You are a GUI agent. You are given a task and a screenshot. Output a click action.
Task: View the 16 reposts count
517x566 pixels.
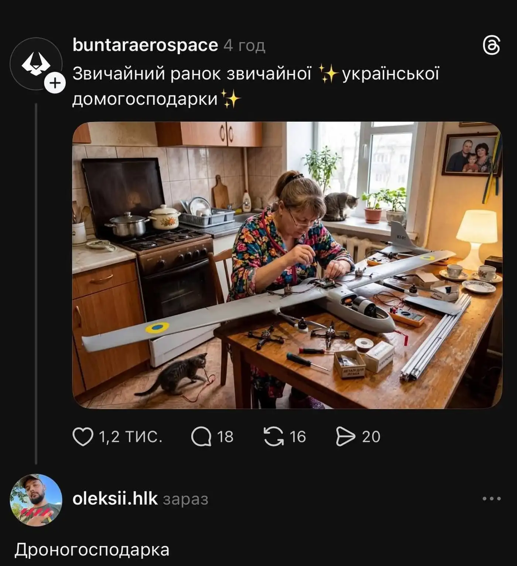coord(298,437)
